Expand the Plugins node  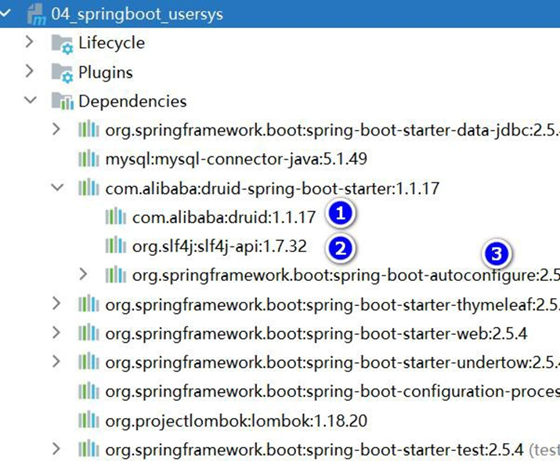(31, 72)
